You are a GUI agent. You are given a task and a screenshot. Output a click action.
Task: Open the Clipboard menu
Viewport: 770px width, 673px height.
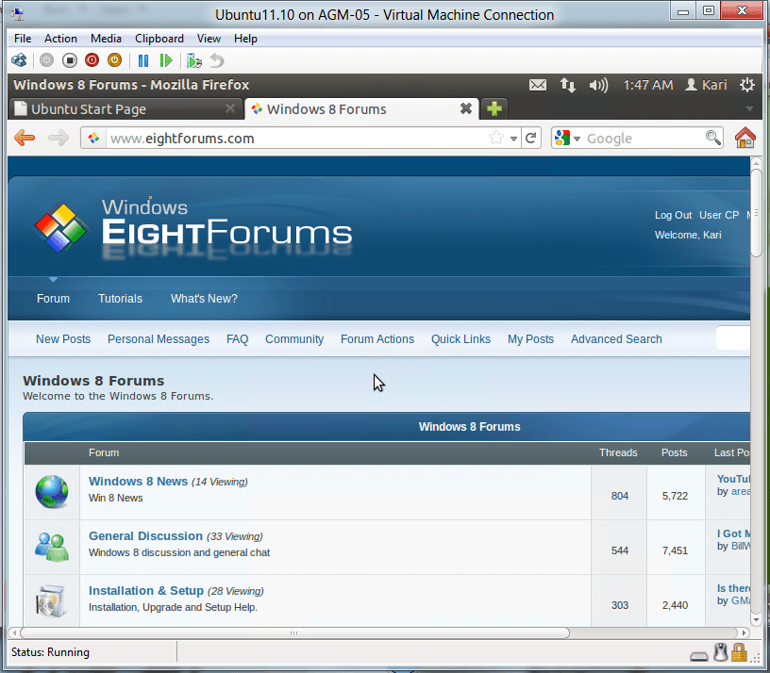click(159, 39)
